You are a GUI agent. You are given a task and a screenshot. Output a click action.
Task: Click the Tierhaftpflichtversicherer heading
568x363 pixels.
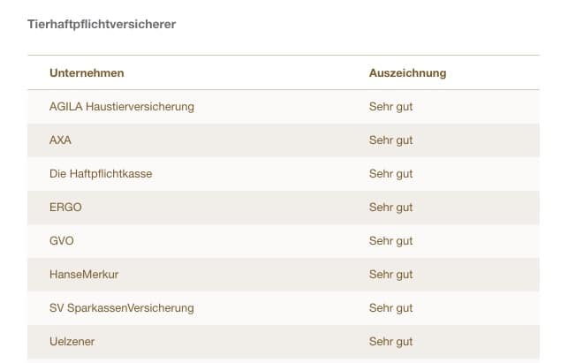pos(102,24)
